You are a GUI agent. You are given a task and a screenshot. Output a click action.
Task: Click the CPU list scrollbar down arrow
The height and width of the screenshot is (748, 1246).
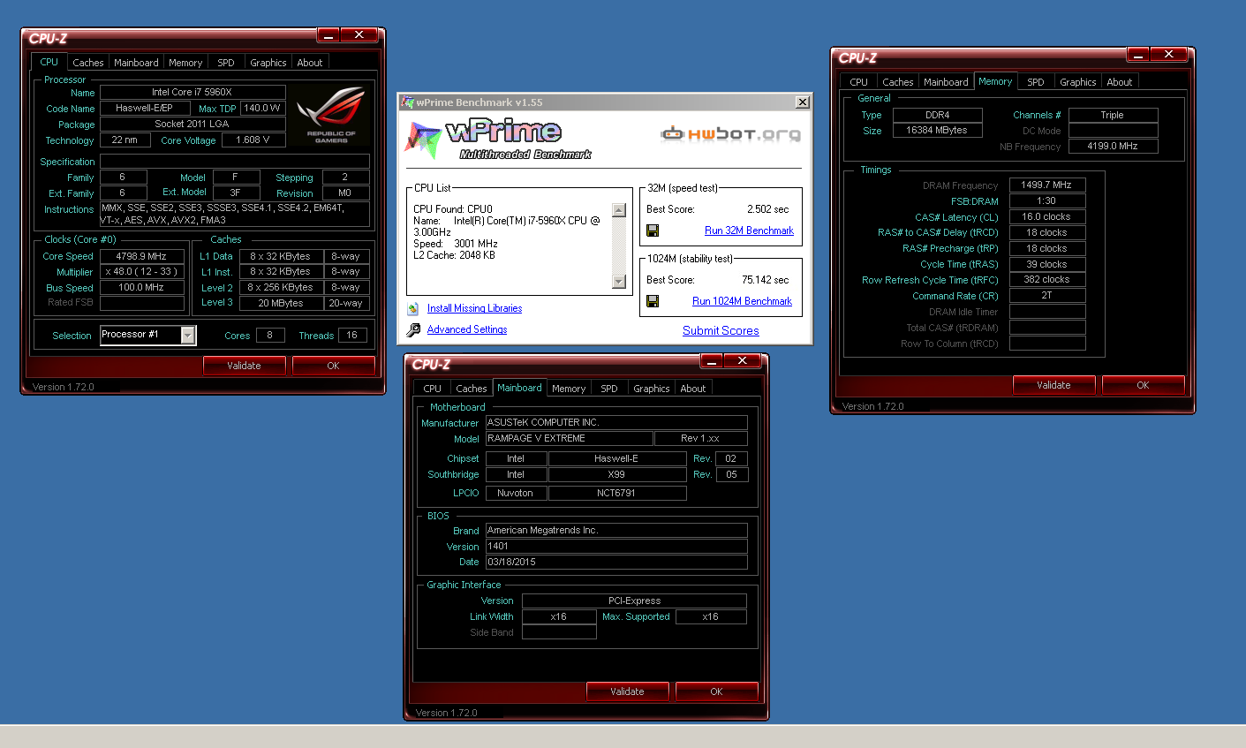pyautogui.click(x=618, y=282)
